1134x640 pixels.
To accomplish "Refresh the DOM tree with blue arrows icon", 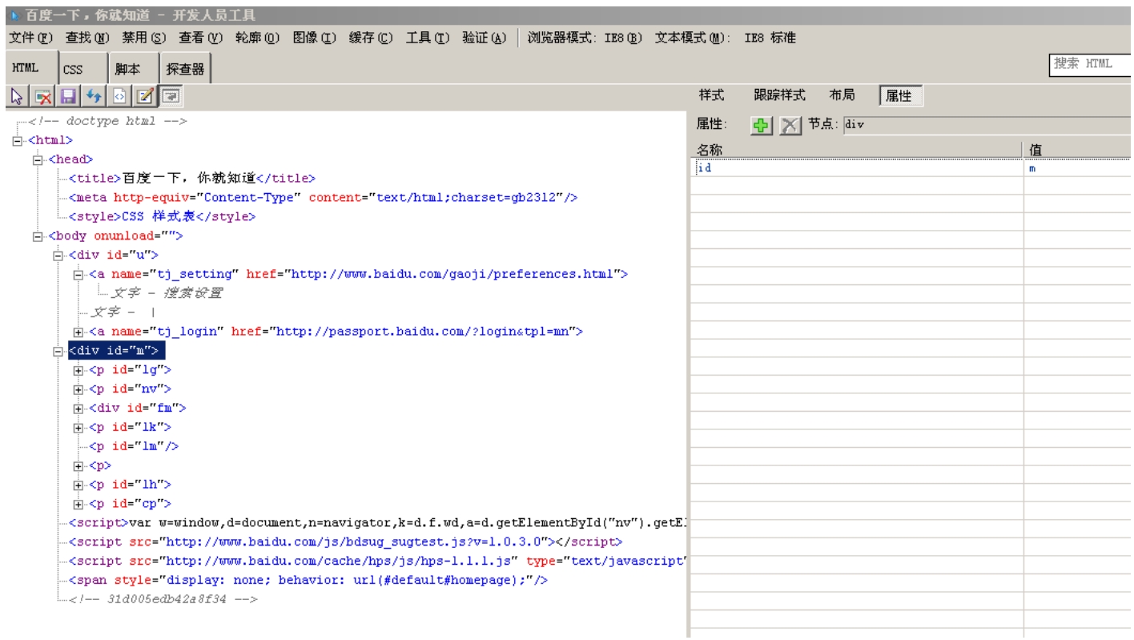I will coord(95,97).
